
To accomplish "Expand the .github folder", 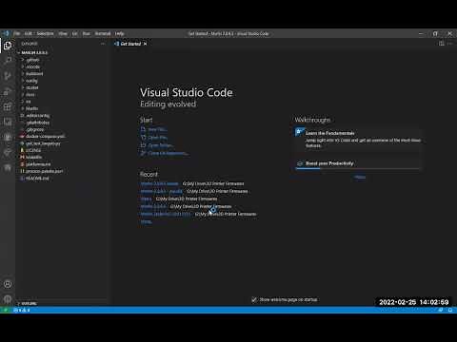I will (33, 60).
